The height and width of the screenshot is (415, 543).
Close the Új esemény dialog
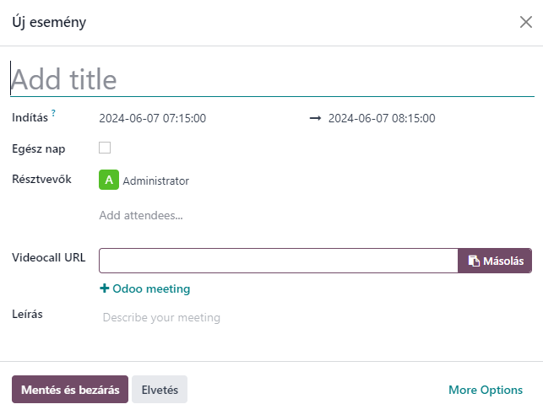point(525,22)
